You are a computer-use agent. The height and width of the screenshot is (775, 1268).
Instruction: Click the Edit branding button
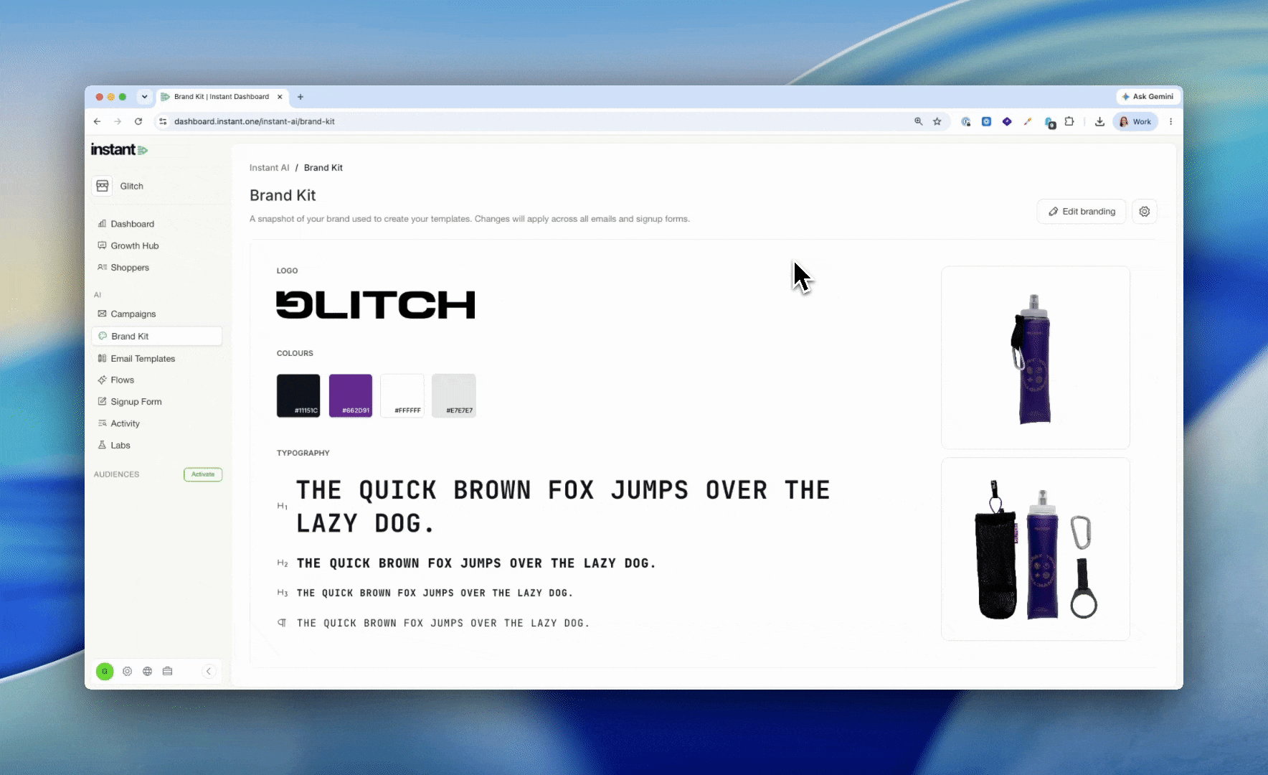tap(1082, 212)
